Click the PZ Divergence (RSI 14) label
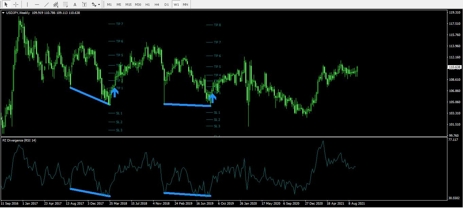This screenshot has width=463, height=208. pos(19,140)
